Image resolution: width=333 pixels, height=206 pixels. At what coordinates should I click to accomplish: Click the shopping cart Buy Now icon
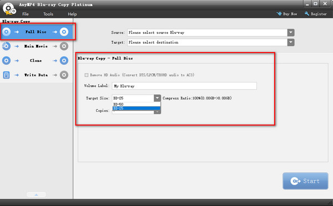(x=279, y=14)
